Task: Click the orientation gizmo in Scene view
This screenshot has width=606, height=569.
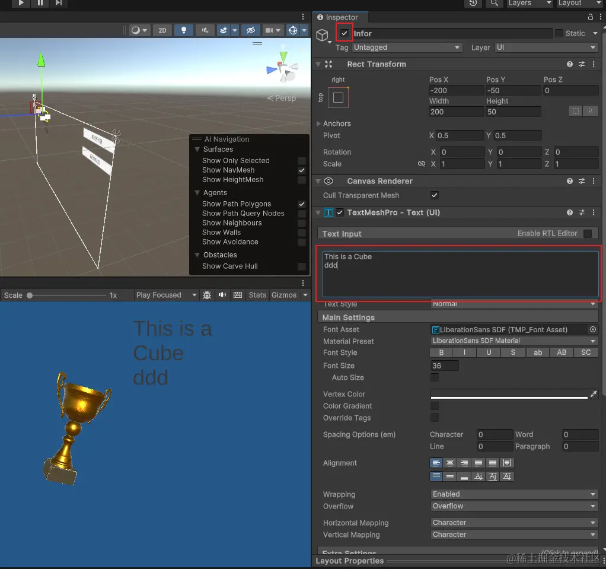Action: click(283, 66)
